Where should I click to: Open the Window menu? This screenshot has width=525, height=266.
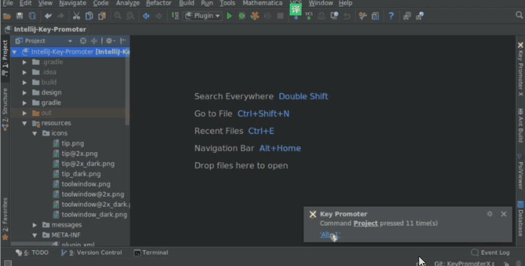[x=321, y=3]
